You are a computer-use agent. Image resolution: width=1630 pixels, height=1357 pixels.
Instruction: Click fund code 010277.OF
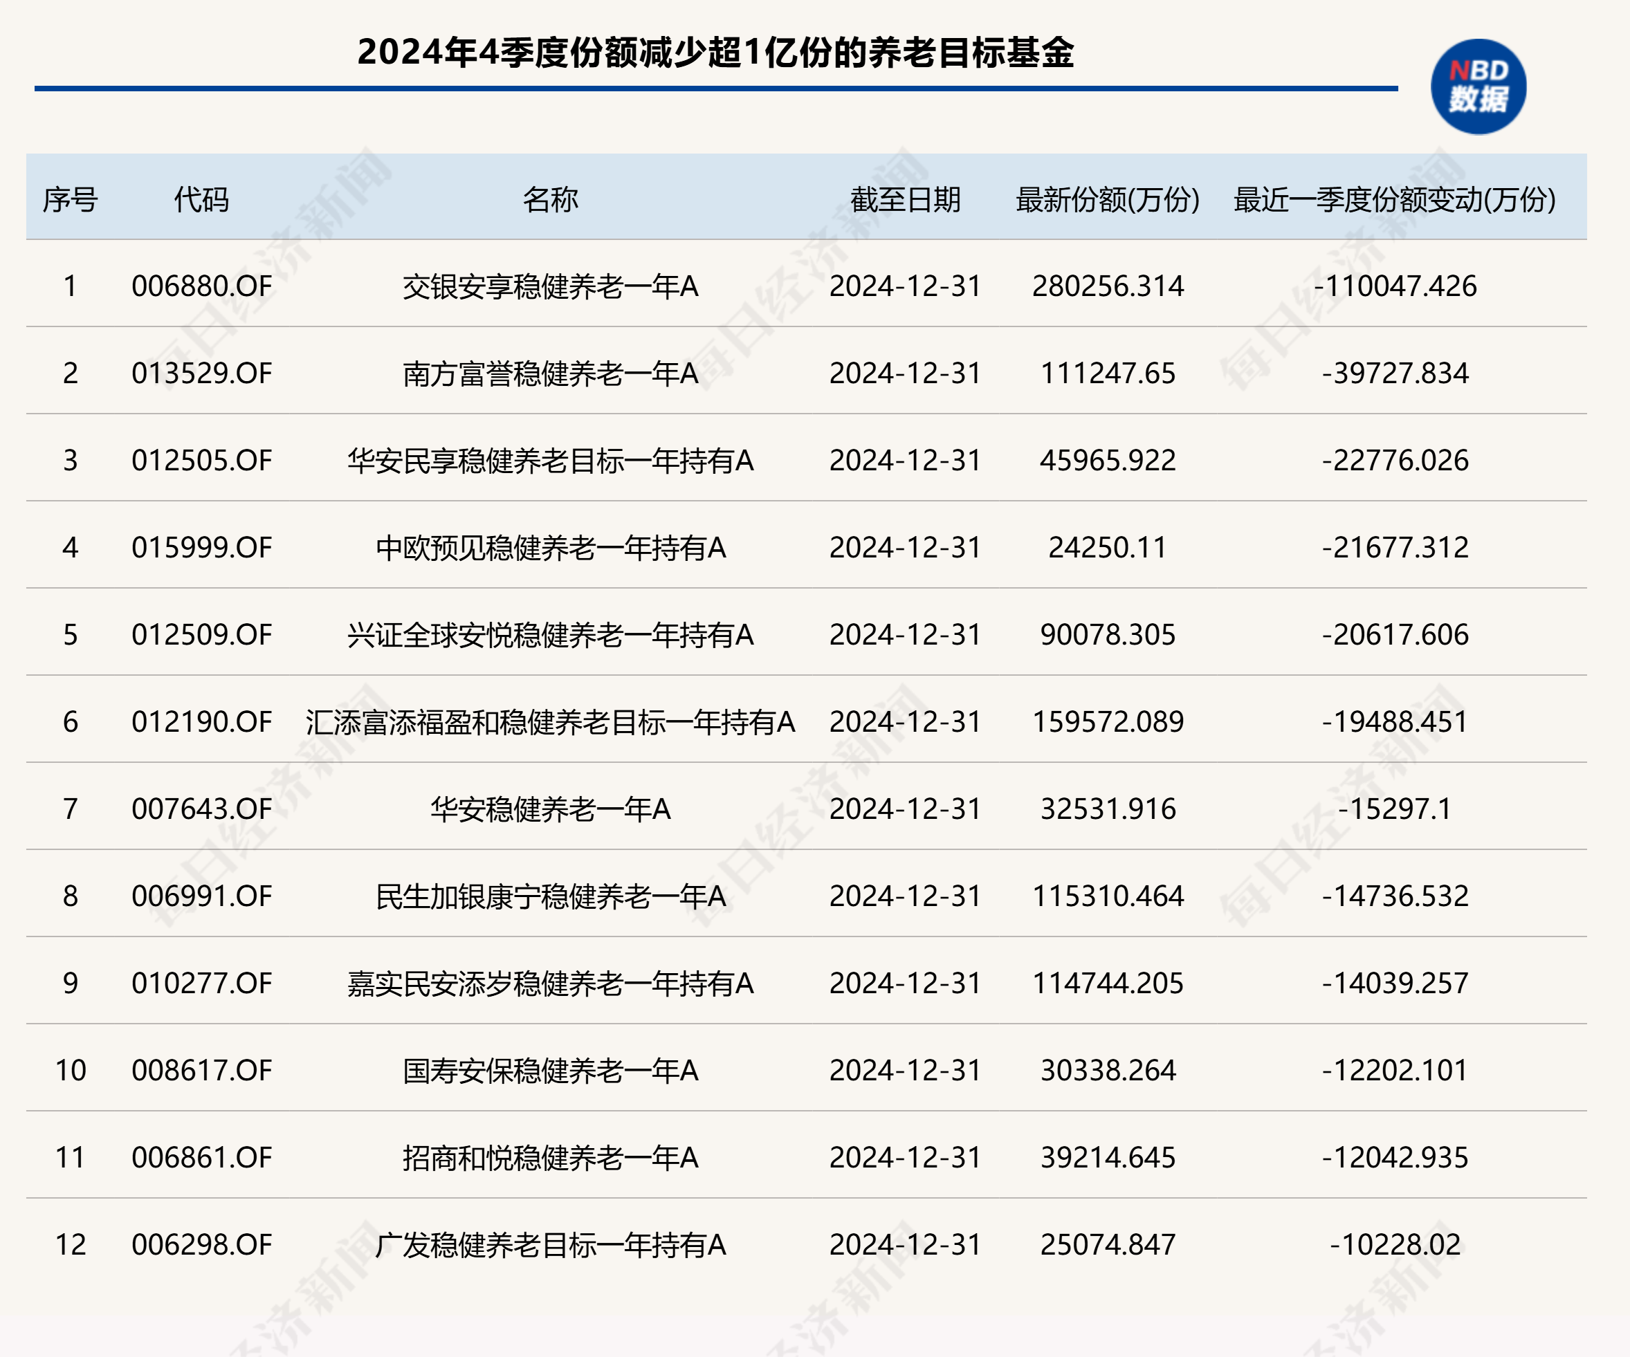202,983
